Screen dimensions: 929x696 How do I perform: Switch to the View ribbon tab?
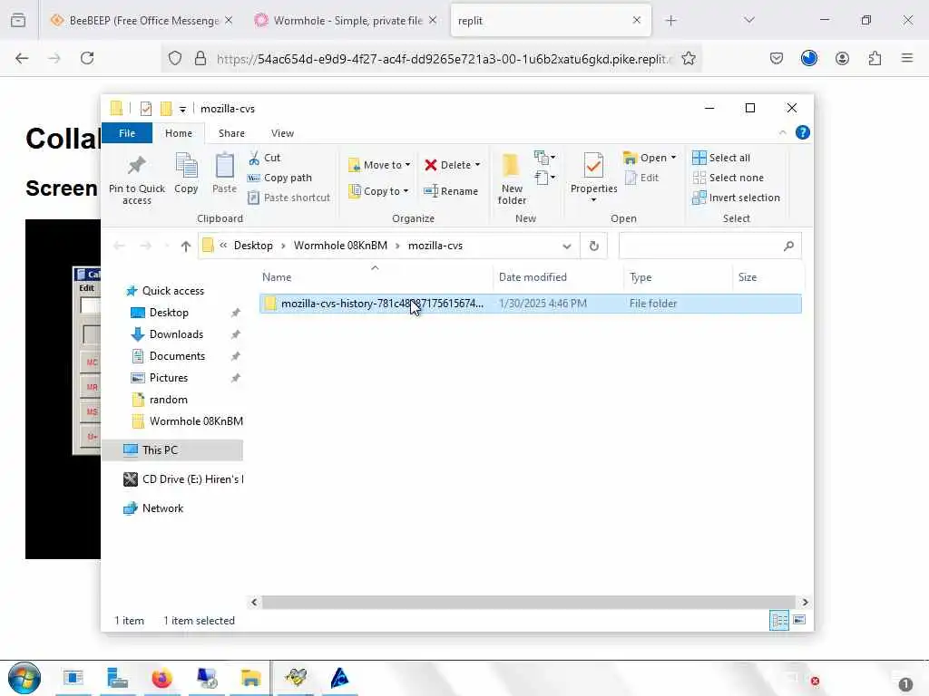tap(283, 133)
